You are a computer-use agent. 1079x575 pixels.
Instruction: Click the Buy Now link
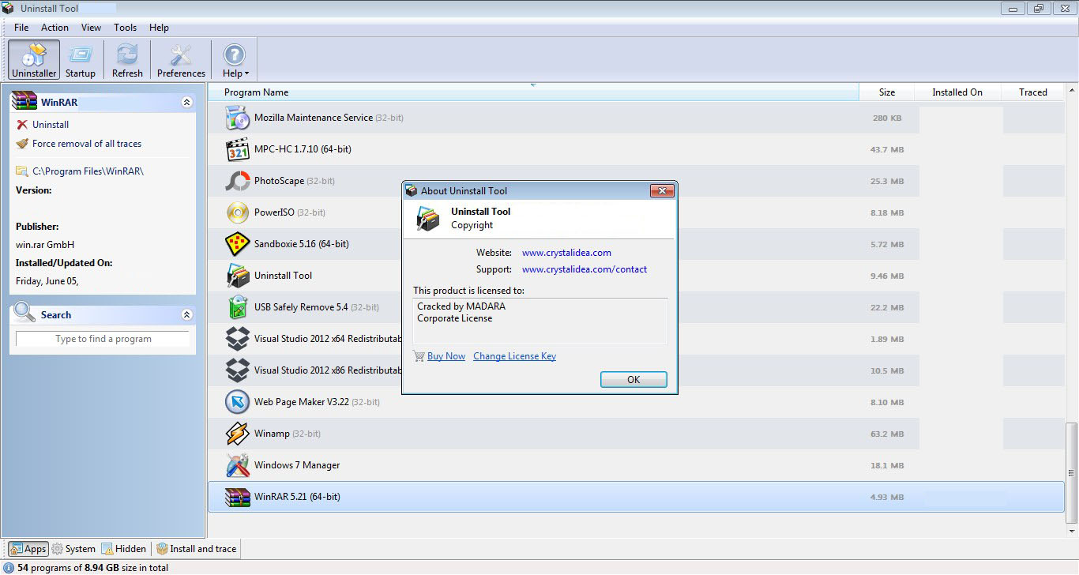tap(446, 356)
